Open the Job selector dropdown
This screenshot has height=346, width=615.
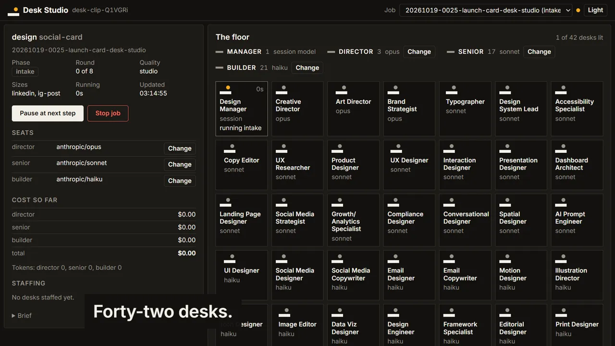tap(486, 10)
